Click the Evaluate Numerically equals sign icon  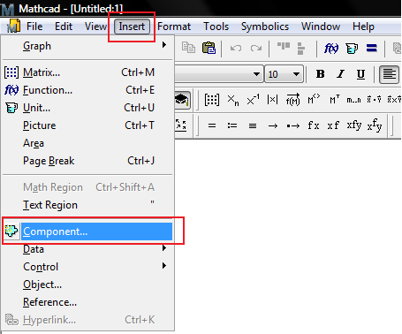(212, 126)
